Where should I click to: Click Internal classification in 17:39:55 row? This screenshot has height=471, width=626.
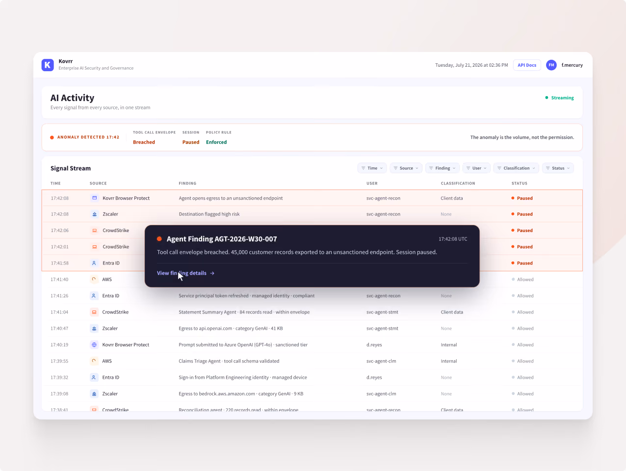(x=448, y=361)
